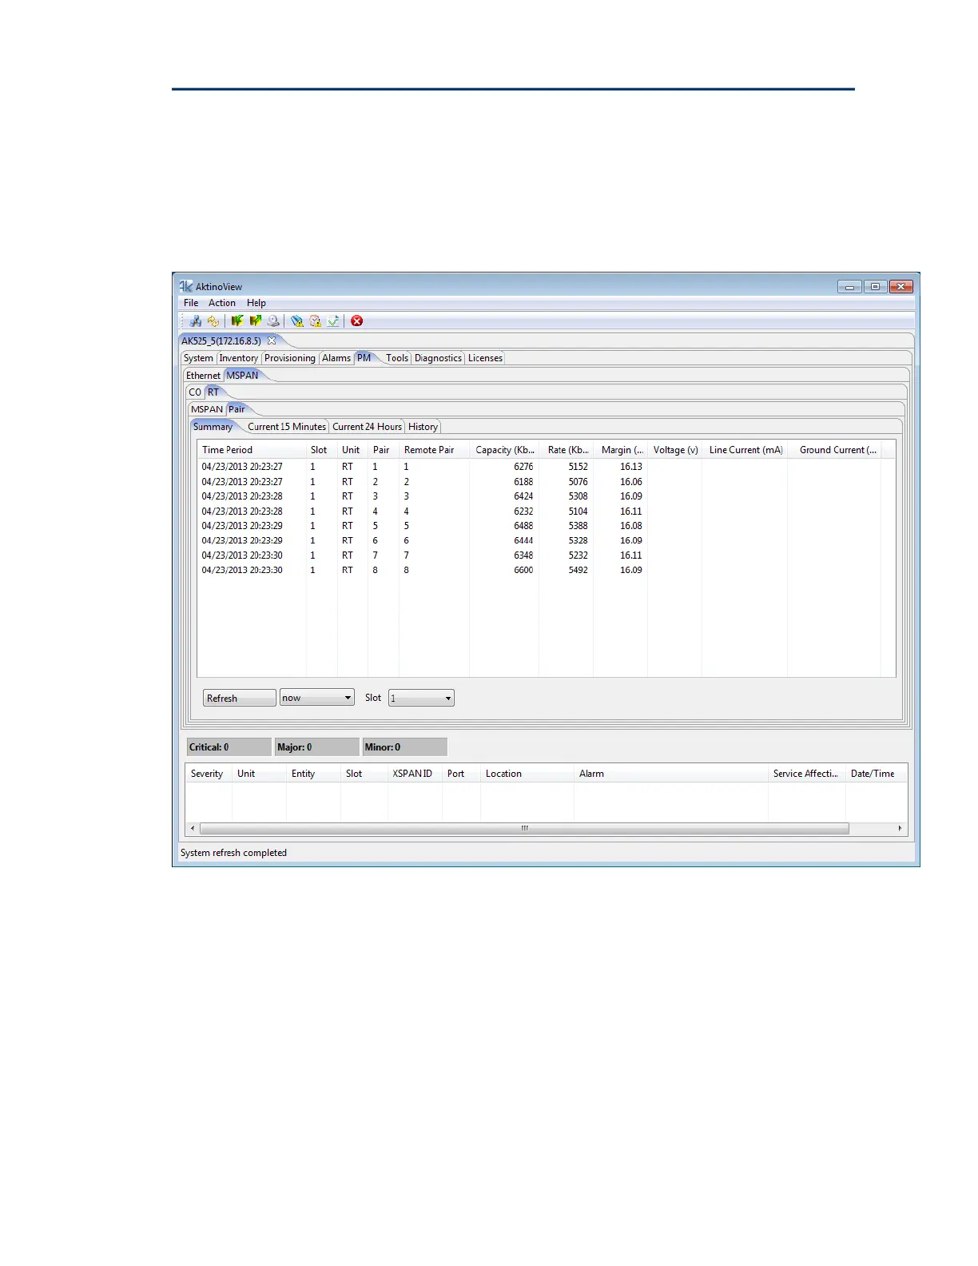This screenshot has width=978, height=1266.
Task: Select the row with capacity 6276
Action: click(546, 467)
